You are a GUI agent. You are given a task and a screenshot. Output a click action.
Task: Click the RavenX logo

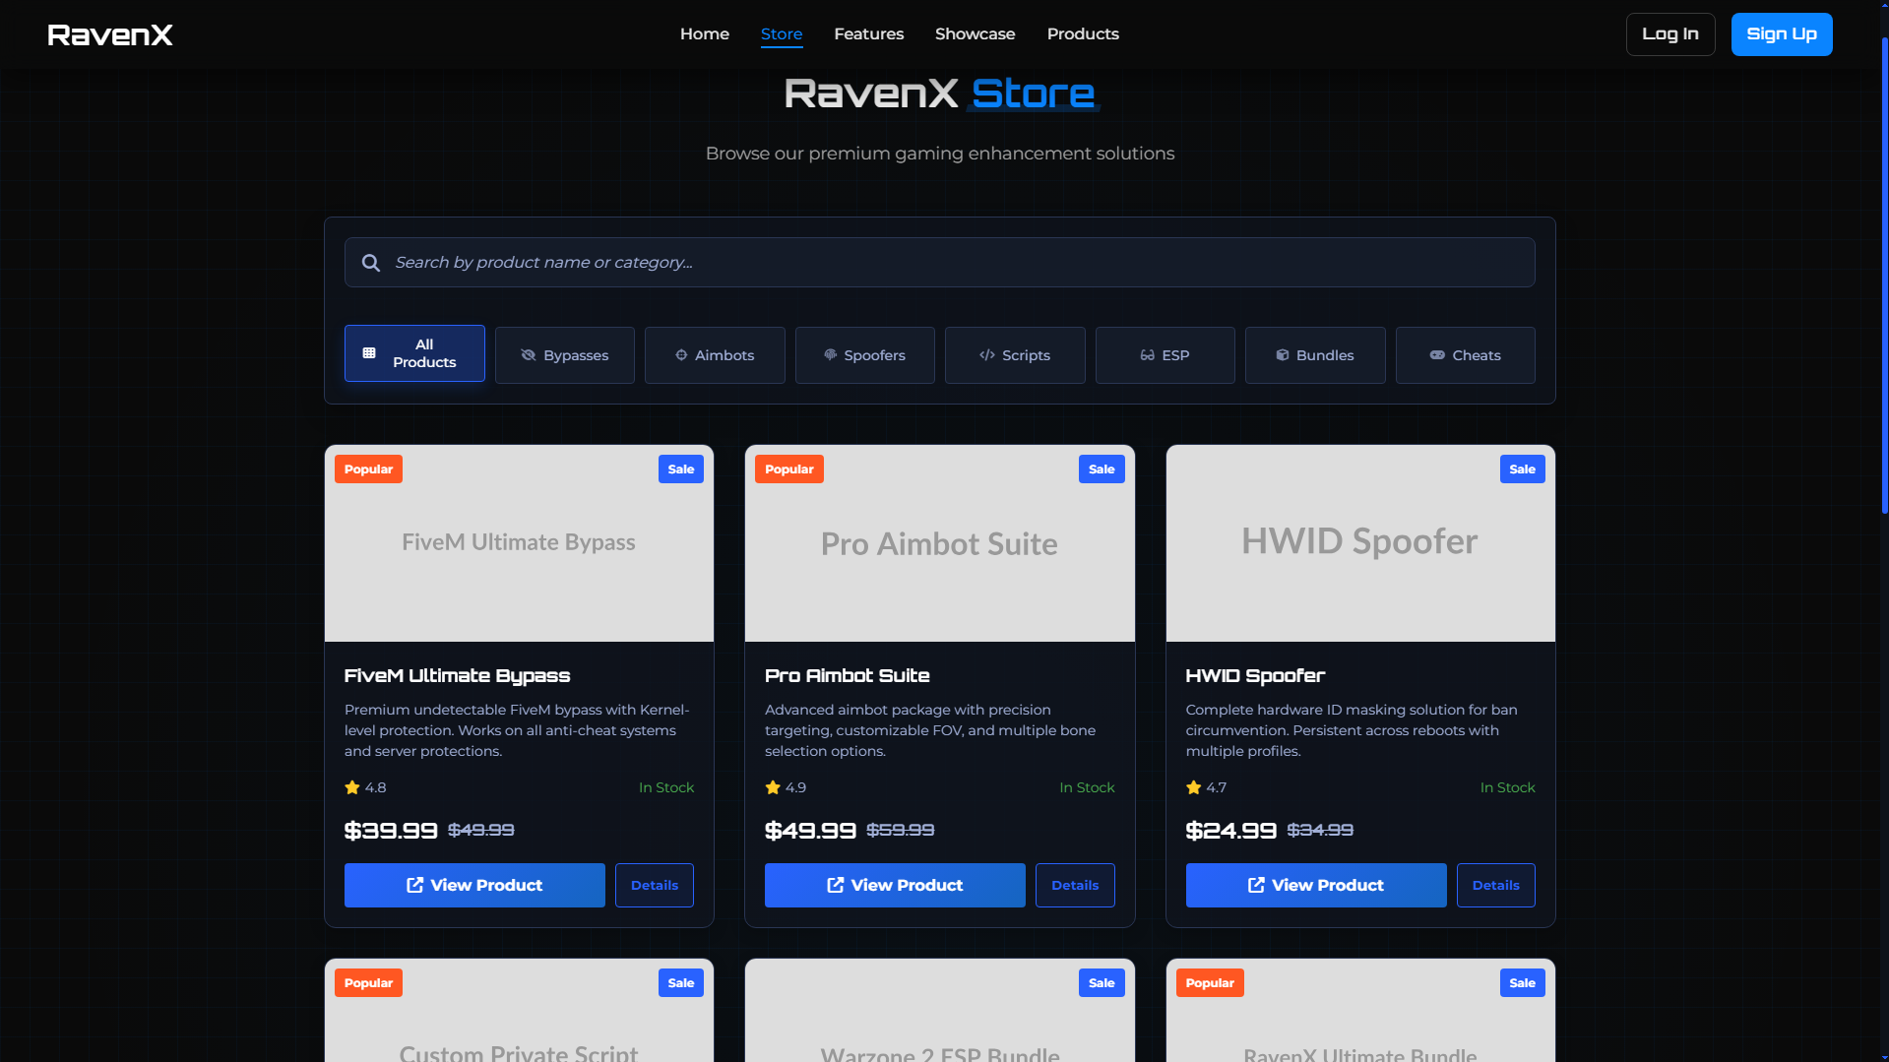[x=110, y=34]
